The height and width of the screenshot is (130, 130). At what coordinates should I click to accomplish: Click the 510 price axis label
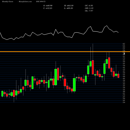pos(124,66)
